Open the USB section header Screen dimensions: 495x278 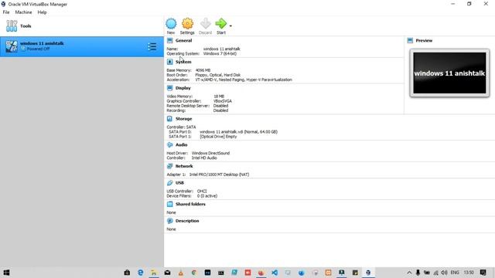179,183
